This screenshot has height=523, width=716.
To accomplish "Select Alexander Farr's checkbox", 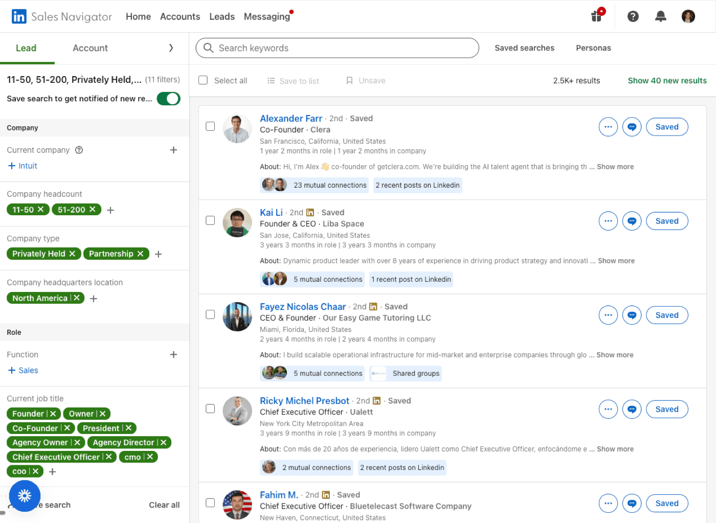I will pyautogui.click(x=210, y=126).
